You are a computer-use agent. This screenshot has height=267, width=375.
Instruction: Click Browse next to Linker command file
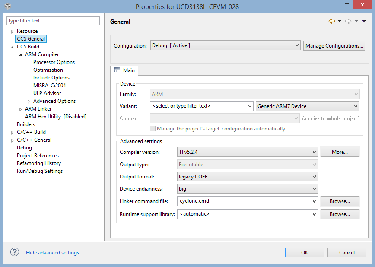tap(340, 201)
